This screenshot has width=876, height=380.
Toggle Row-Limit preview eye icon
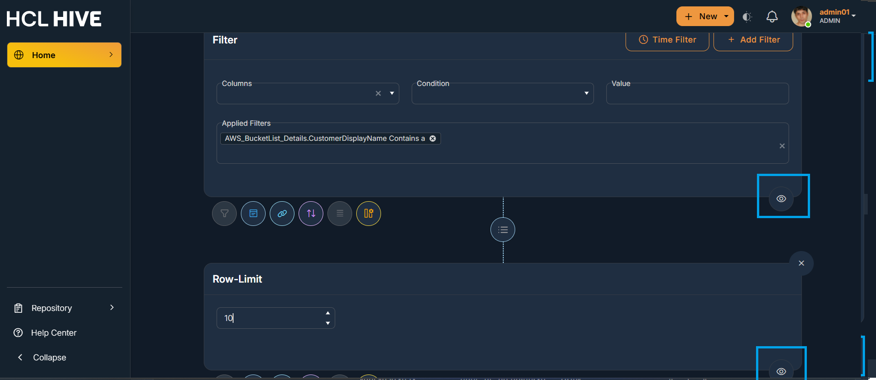pyautogui.click(x=781, y=371)
